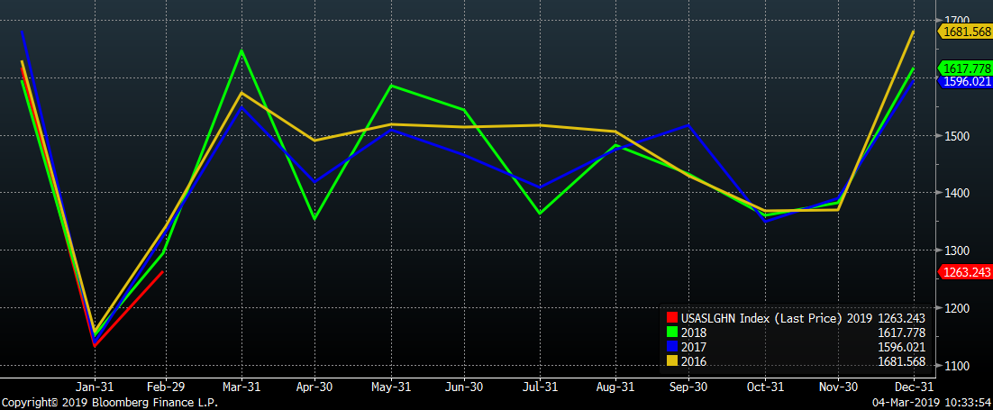Click the green 2018 legend swatch
Viewport: 993px width, 410px height.
click(x=670, y=332)
